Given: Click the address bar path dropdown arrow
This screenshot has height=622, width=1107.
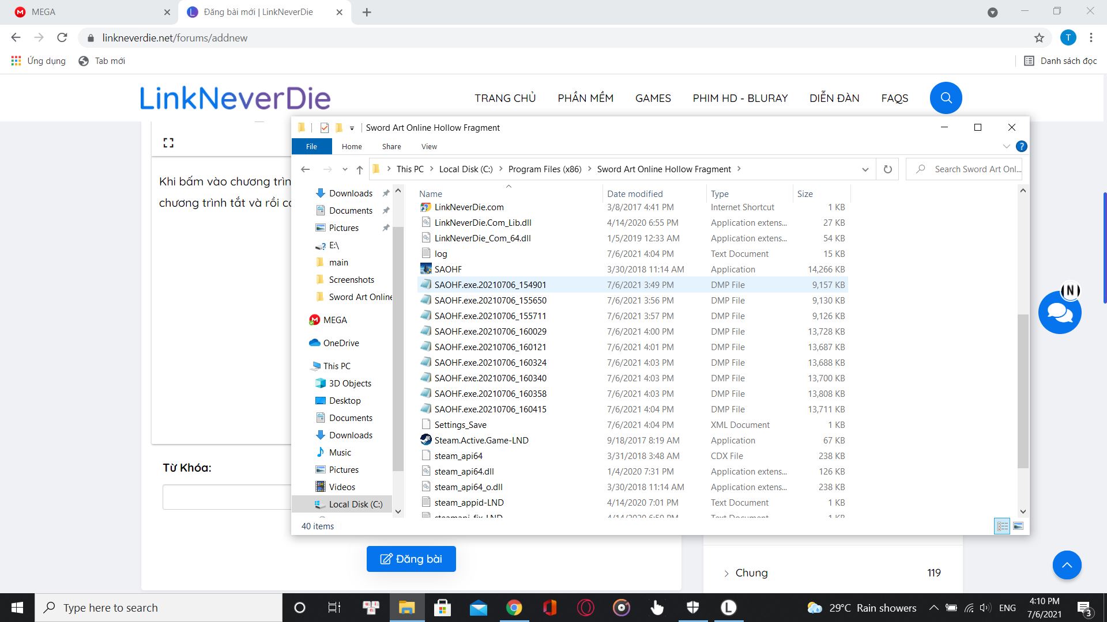Looking at the screenshot, I should (864, 169).
